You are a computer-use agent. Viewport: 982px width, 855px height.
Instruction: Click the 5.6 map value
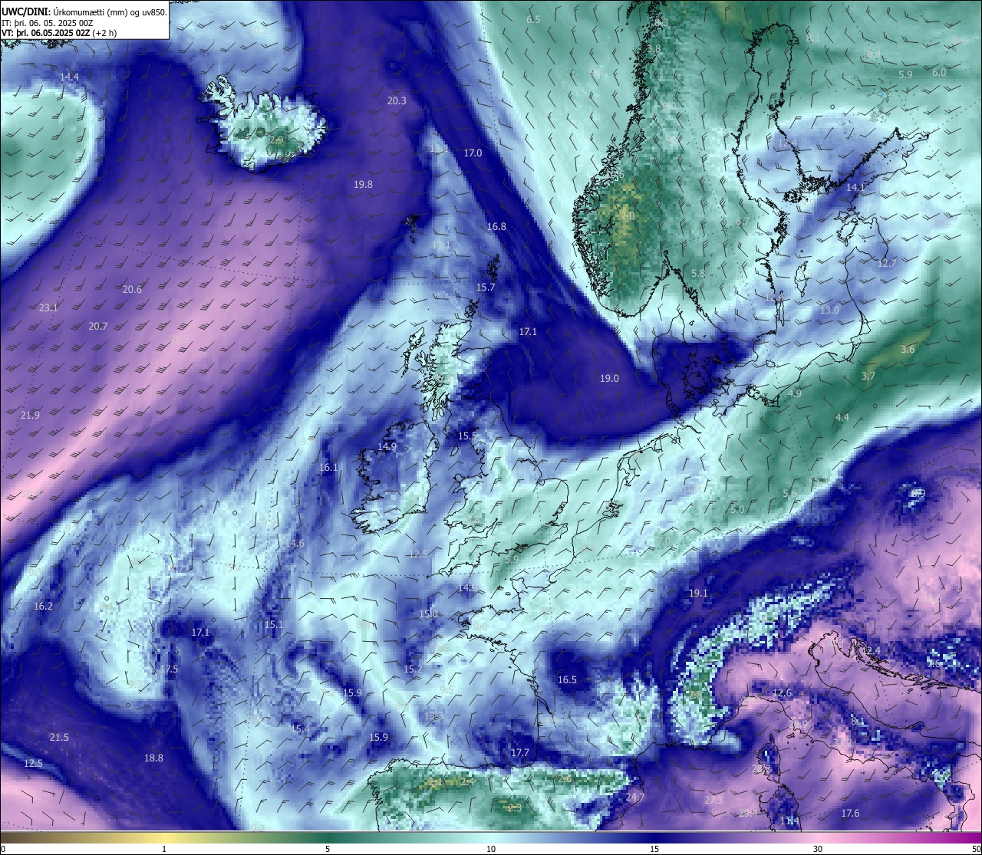coord(789,493)
